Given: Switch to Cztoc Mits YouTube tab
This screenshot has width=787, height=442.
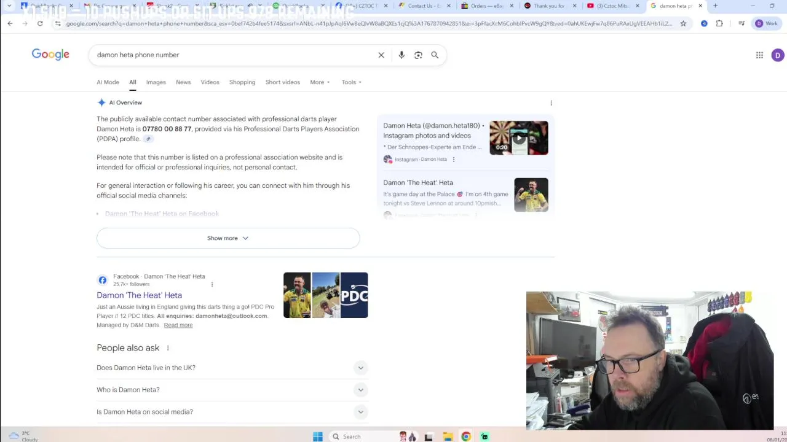Looking at the screenshot, I should pos(612,6).
